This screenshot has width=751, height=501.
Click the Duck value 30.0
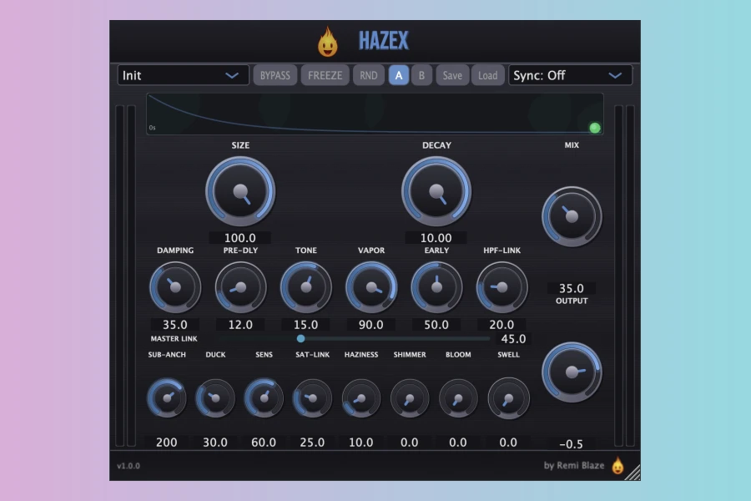[x=215, y=442]
